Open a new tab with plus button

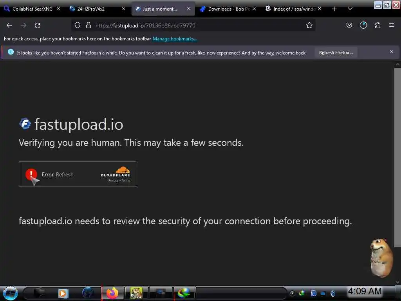click(x=334, y=9)
